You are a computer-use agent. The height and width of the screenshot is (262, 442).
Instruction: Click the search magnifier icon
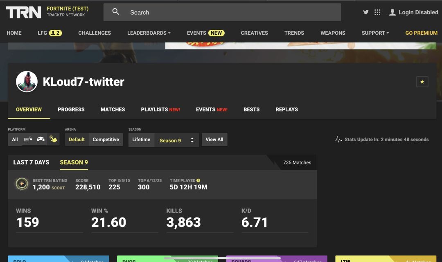(115, 12)
